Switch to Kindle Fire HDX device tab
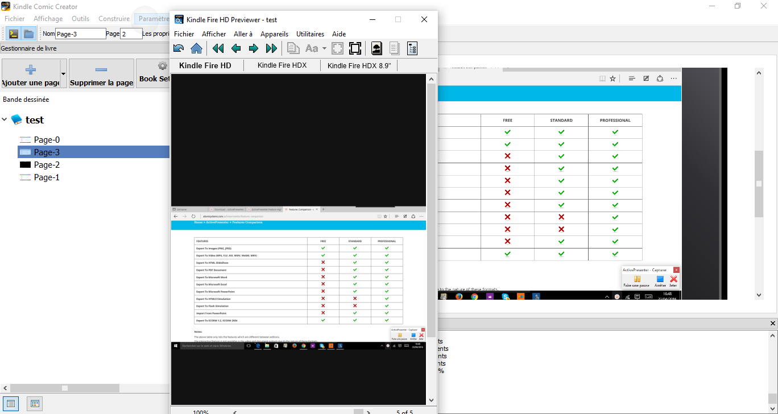778x414 pixels. (x=282, y=65)
